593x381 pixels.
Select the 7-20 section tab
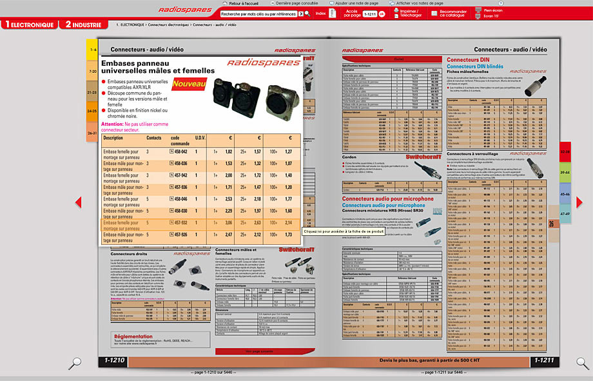(92, 71)
